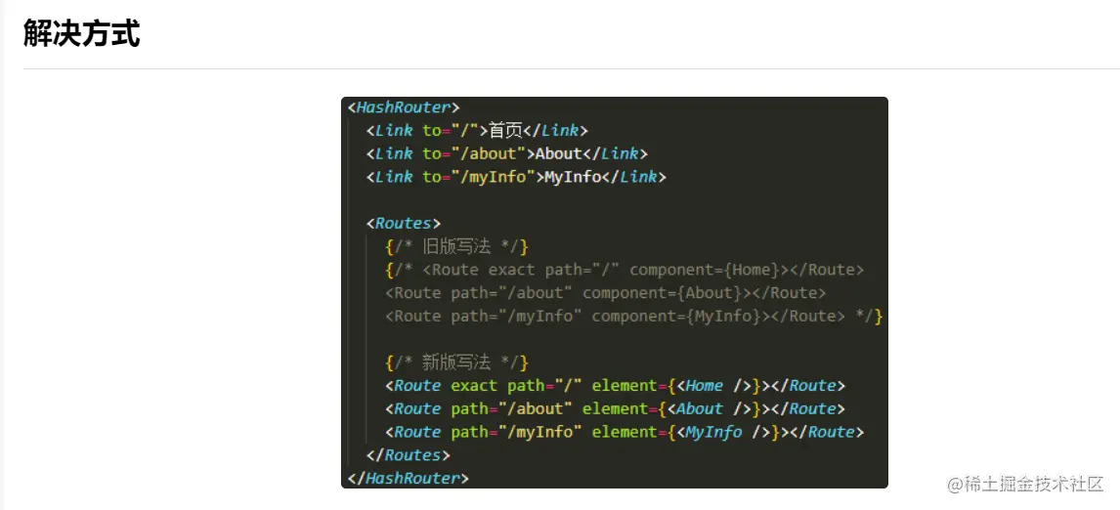Click Route line with element={<MyInfo />}
The image size is (1120, 510).
pyautogui.click(x=625, y=432)
